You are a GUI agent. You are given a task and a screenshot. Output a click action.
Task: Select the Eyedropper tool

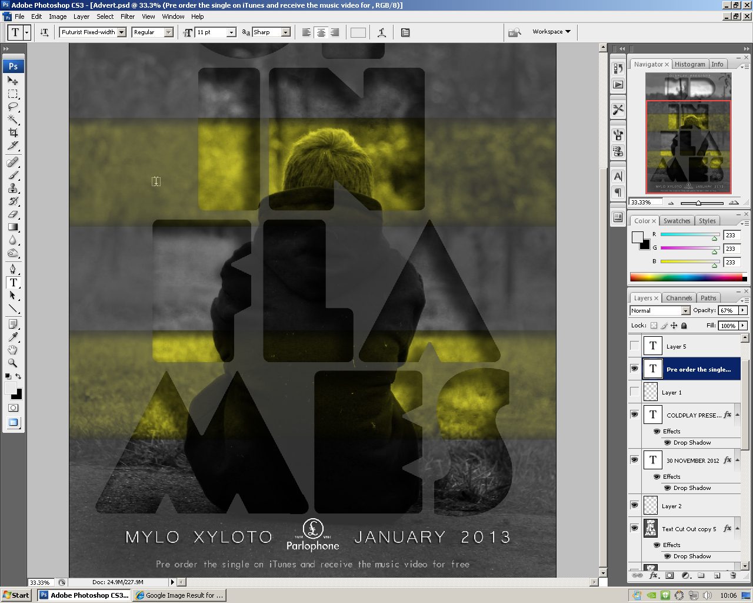(x=13, y=337)
